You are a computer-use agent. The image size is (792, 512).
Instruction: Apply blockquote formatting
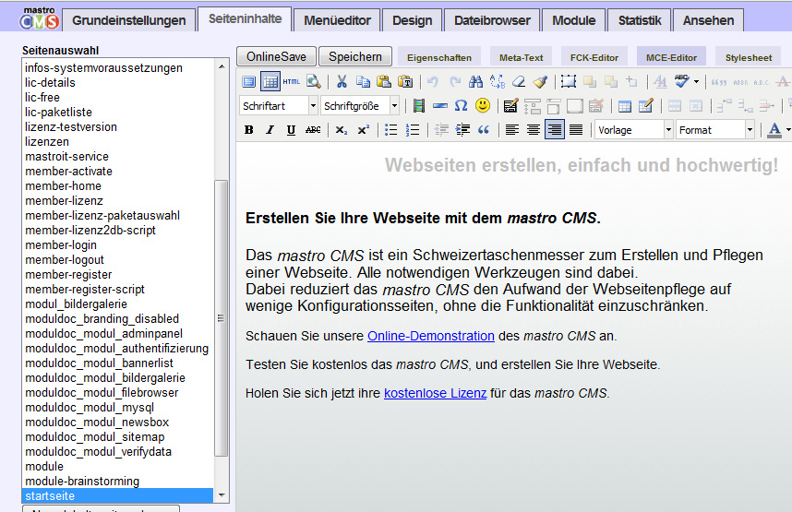click(x=484, y=130)
